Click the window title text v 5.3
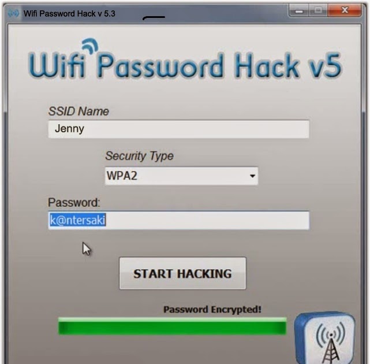The height and width of the screenshot is (364, 370). click(106, 13)
